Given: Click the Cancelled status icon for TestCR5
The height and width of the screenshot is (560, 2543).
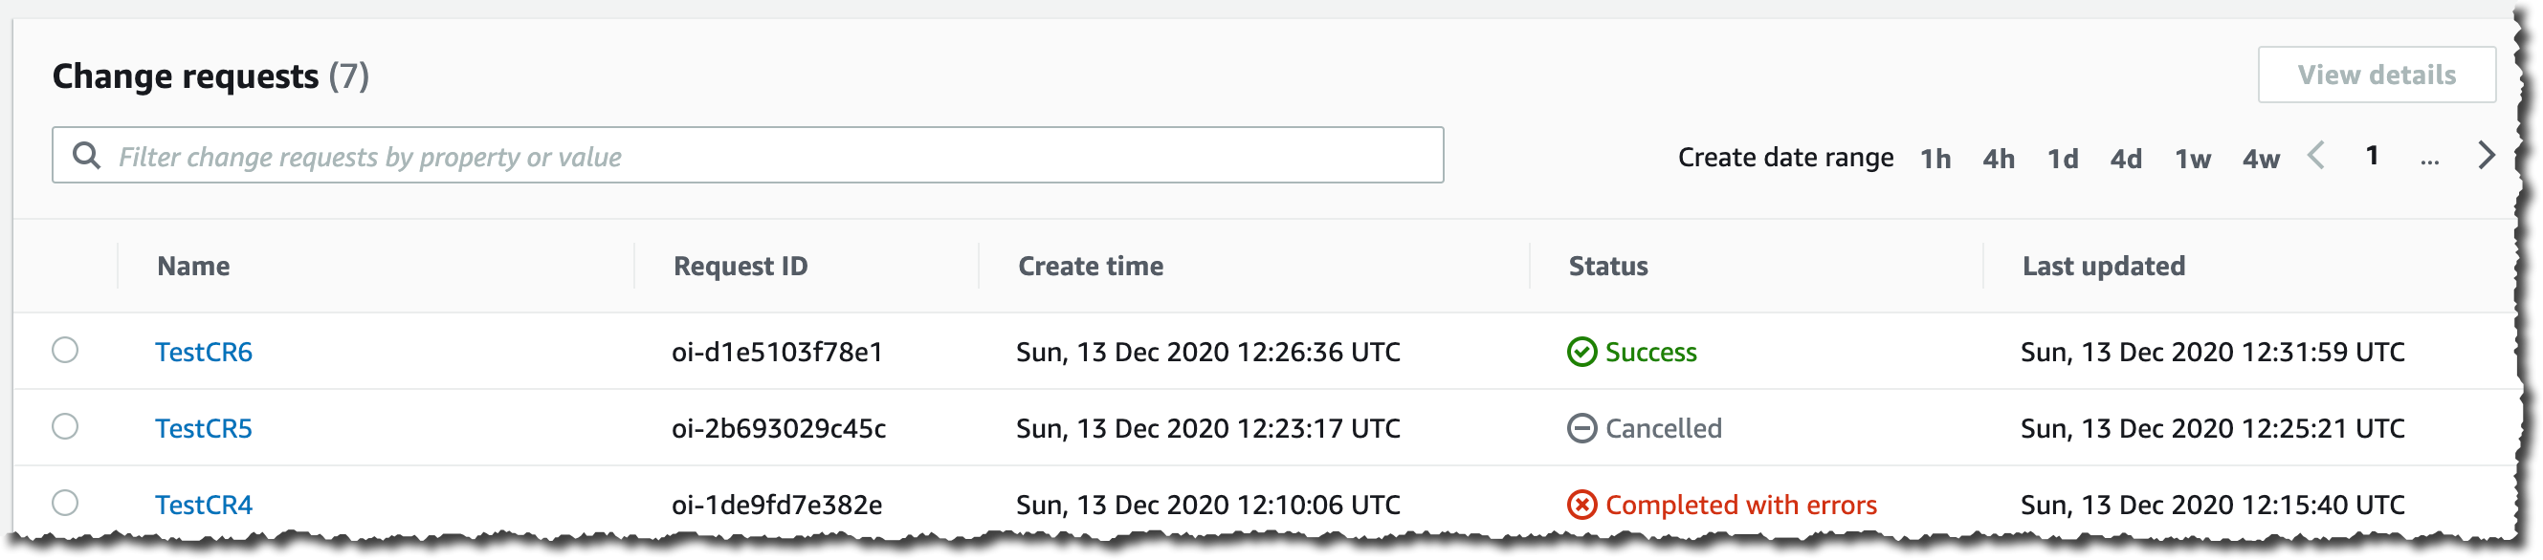Looking at the screenshot, I should click(1581, 428).
